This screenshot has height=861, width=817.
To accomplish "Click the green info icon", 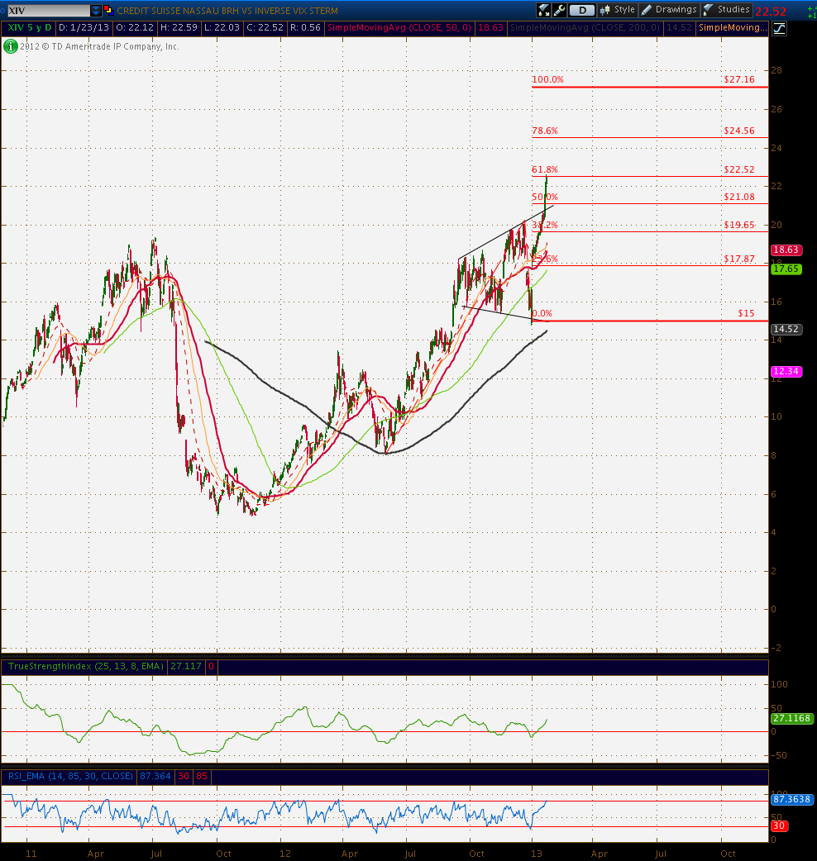I will pyautogui.click(x=11, y=46).
